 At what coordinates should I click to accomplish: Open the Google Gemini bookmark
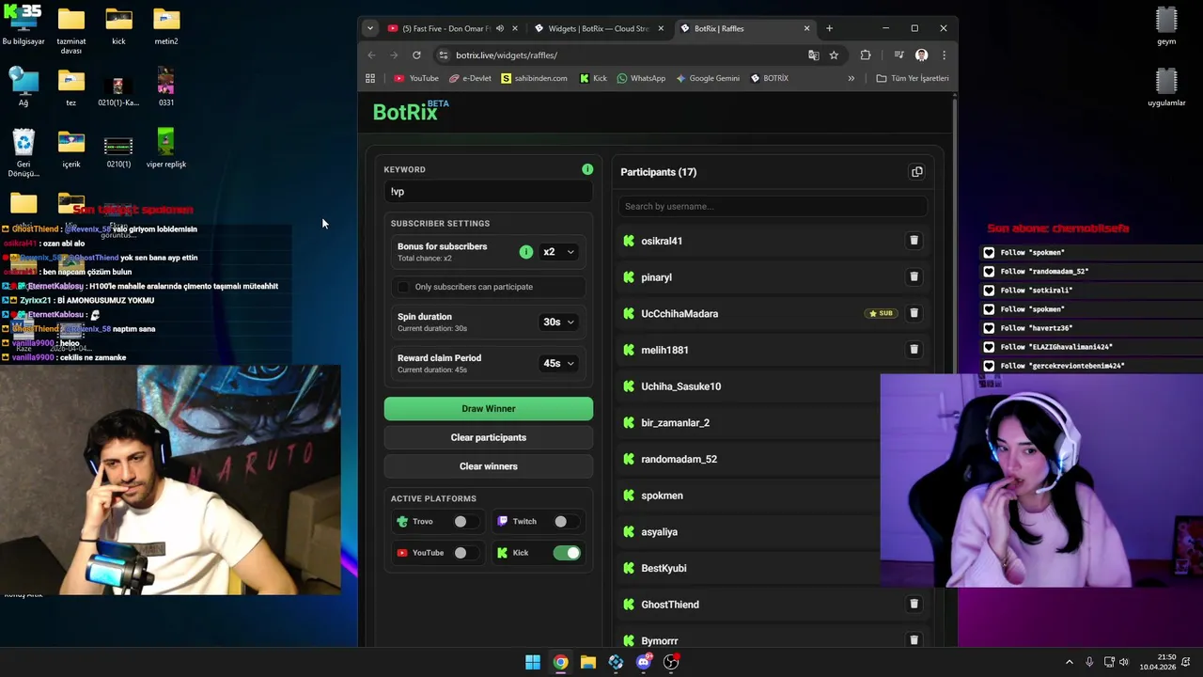[708, 78]
